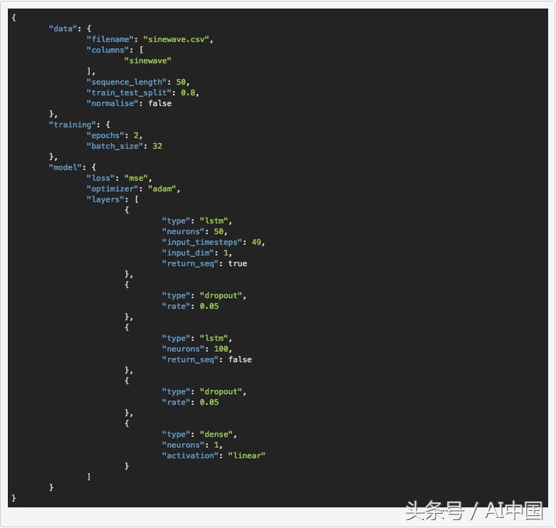
Task: Click the "input_timesteps" key
Action: (x=202, y=242)
